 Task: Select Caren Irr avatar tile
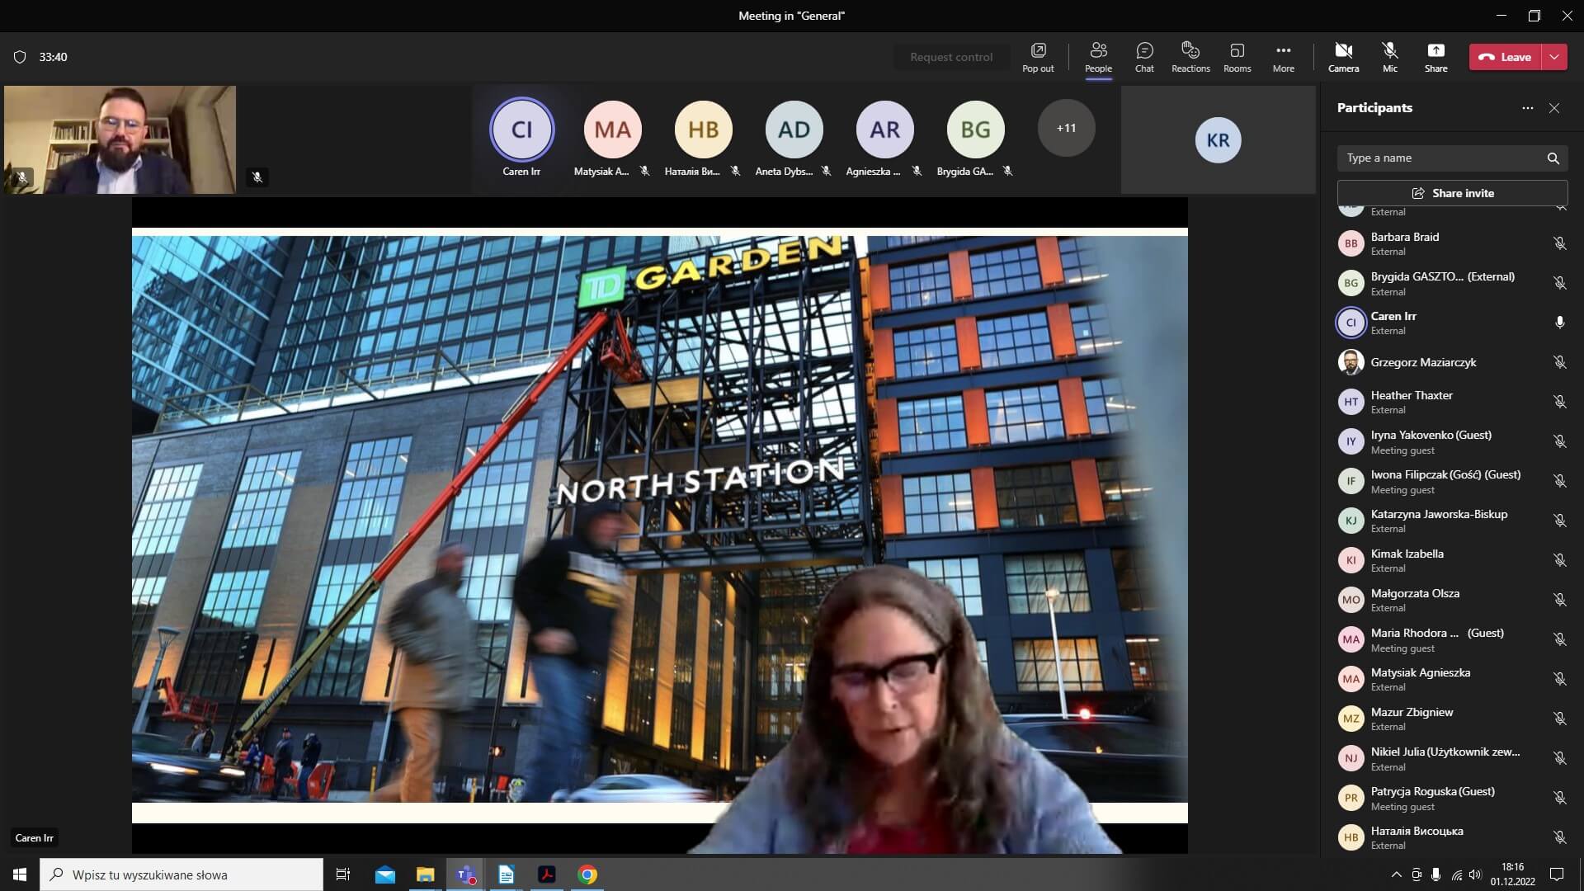(521, 130)
